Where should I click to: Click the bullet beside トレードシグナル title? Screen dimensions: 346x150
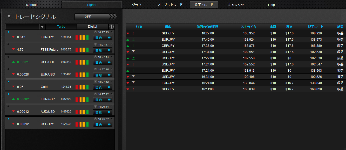(9, 16)
